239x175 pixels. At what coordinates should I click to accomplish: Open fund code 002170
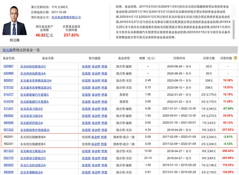9,158
